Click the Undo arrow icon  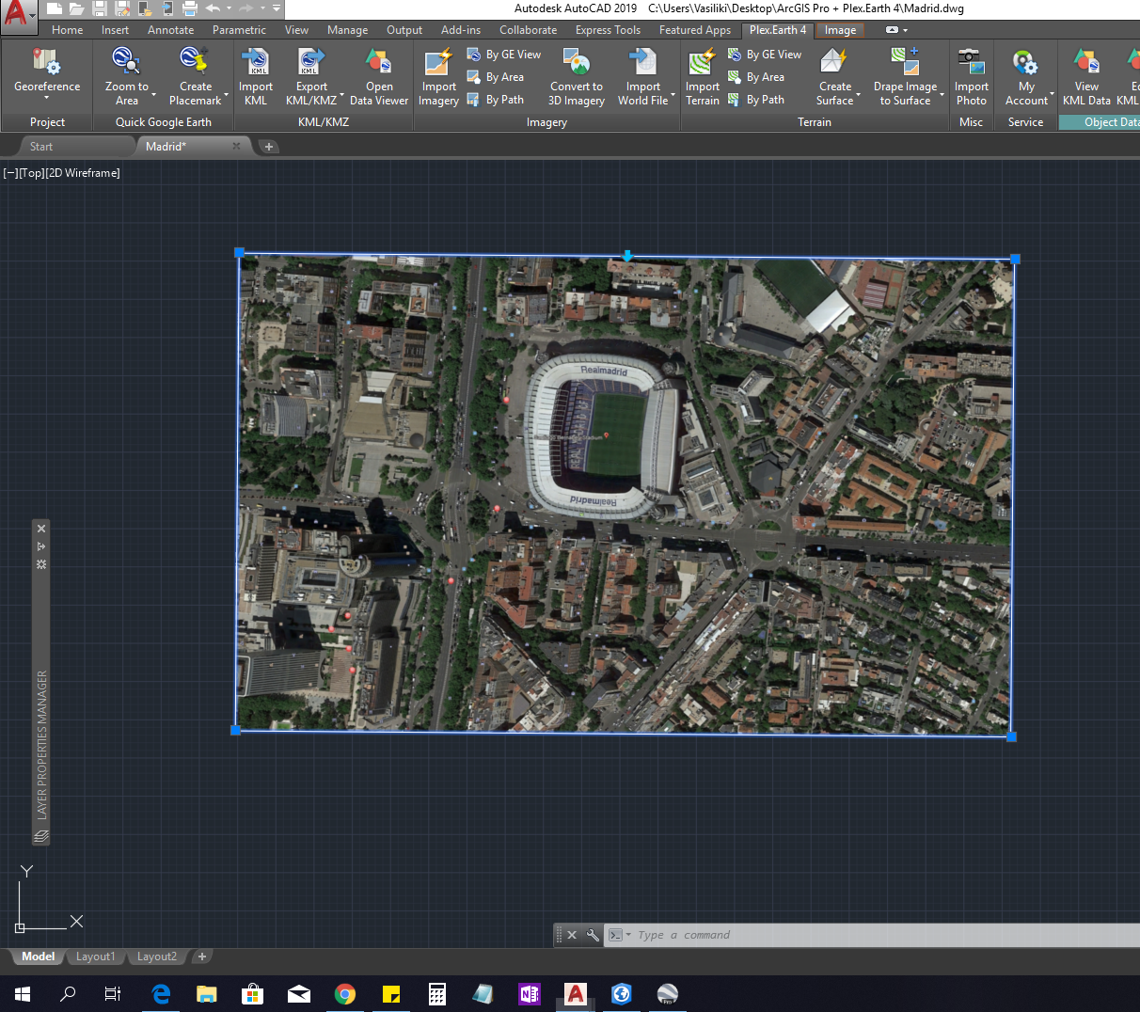213,8
